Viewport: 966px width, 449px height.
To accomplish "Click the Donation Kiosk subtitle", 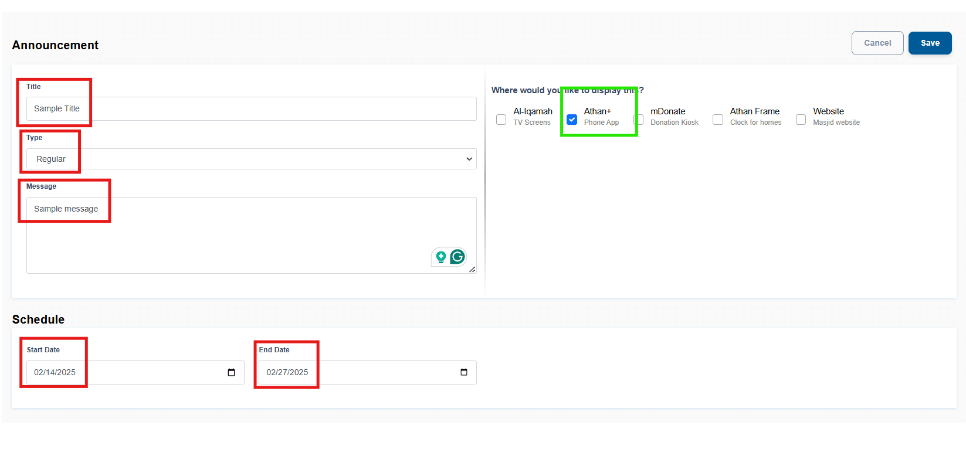I will pyautogui.click(x=674, y=123).
